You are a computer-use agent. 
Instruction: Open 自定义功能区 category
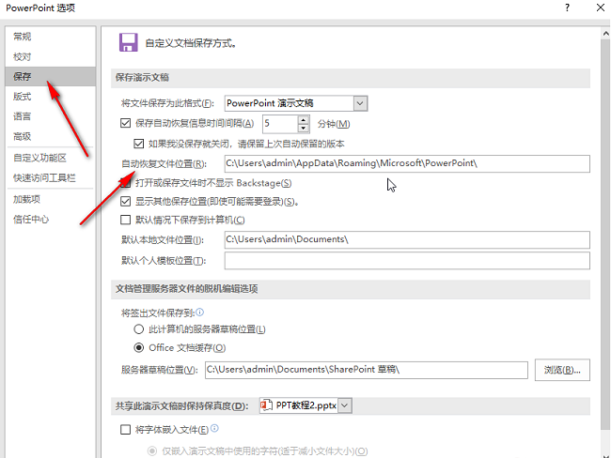tap(51, 158)
